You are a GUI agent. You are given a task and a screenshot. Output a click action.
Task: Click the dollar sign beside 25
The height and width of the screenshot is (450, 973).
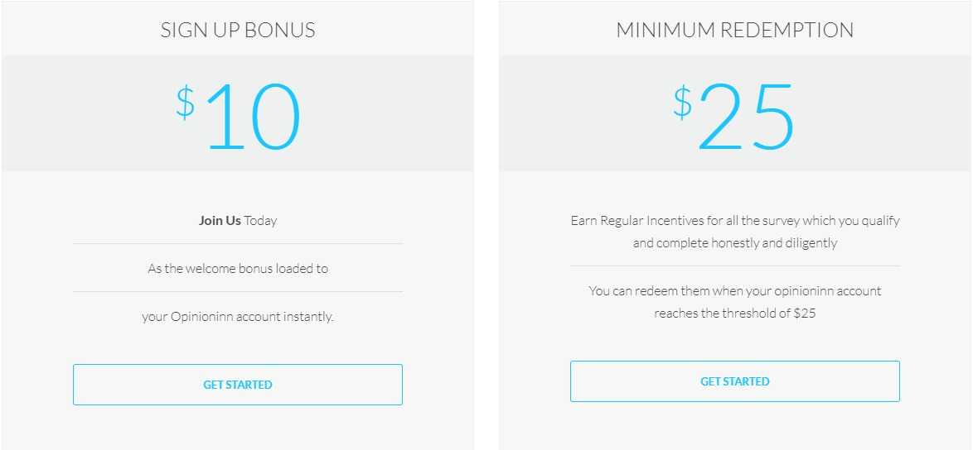(683, 102)
